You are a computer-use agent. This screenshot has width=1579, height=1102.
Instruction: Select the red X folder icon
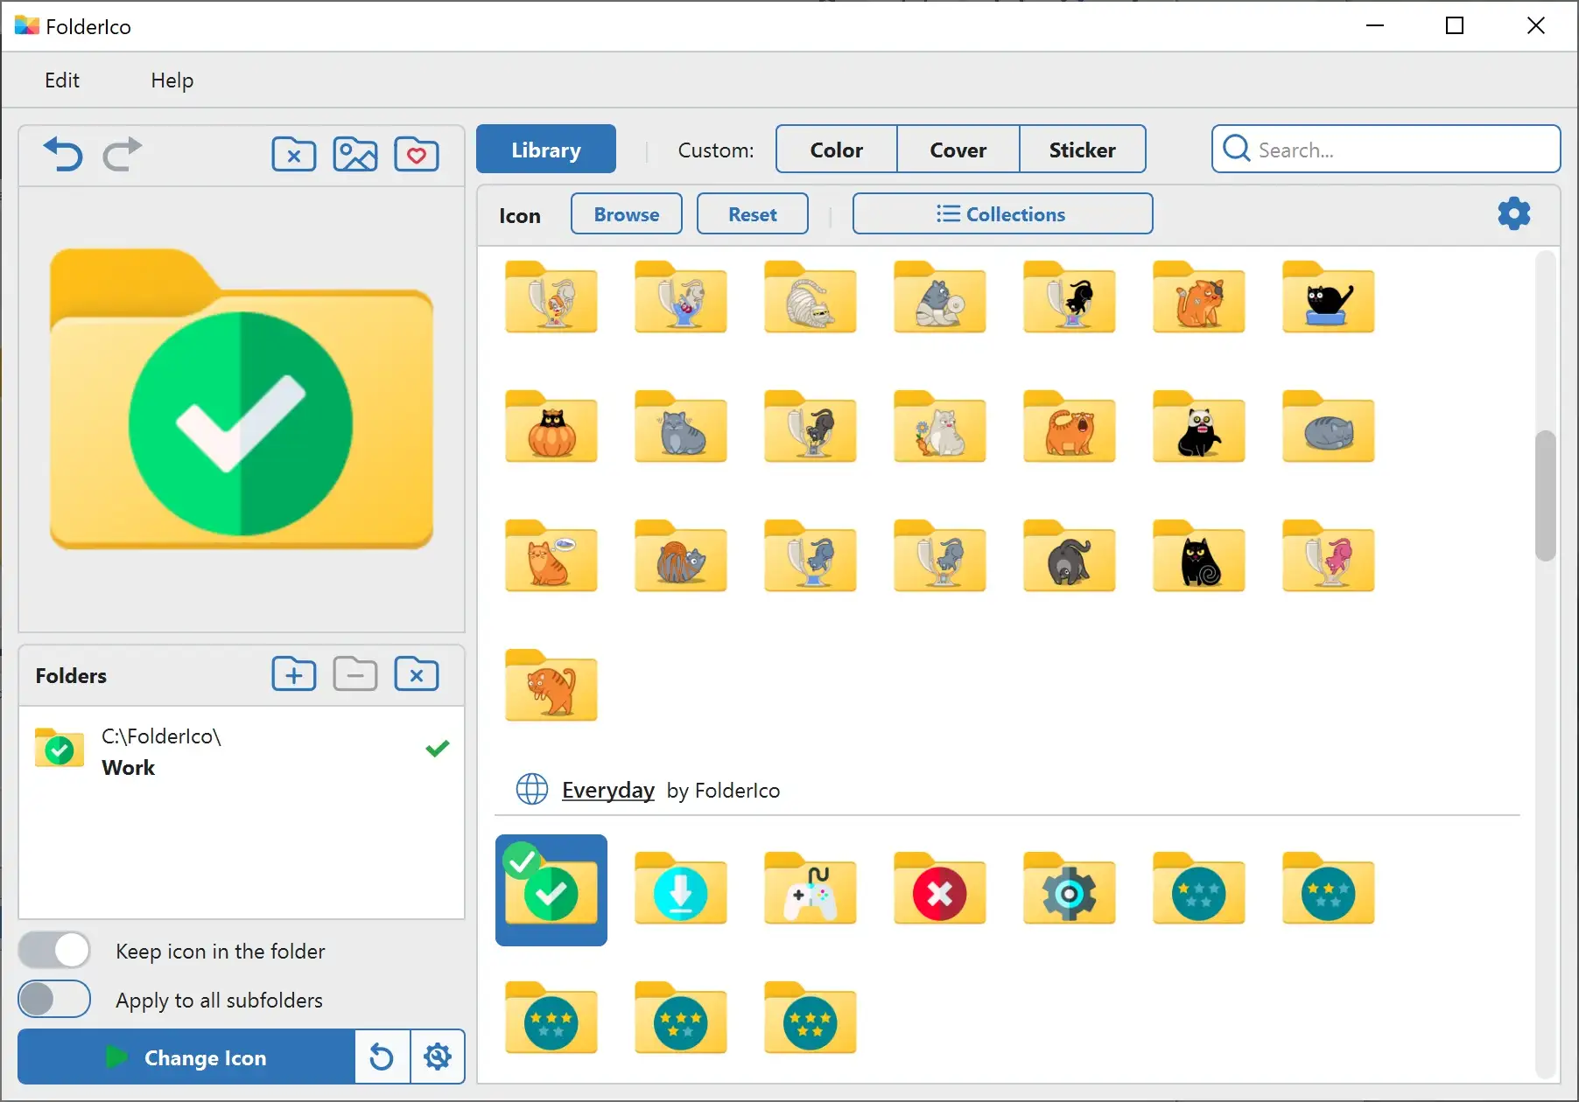click(x=940, y=889)
